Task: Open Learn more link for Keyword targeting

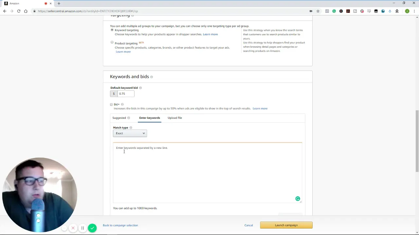Action: pos(210,34)
